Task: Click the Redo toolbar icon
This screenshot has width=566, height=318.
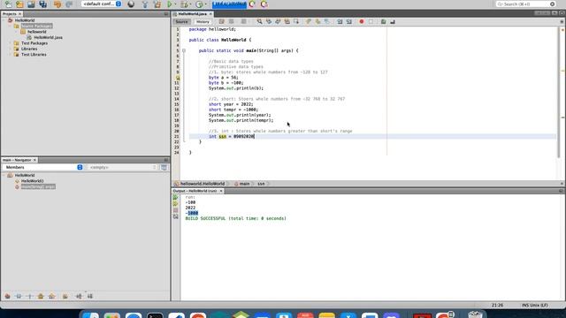Action: point(69,4)
